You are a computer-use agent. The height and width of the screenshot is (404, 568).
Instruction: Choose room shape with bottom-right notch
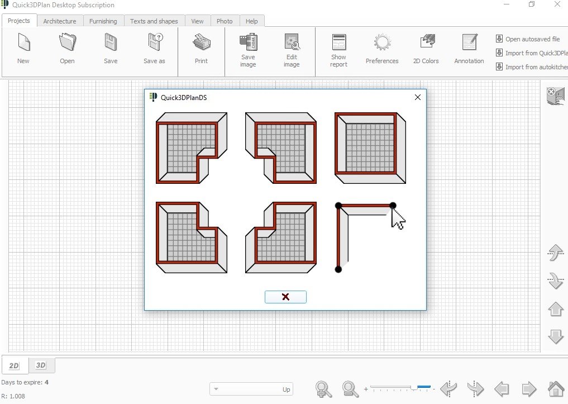pos(192,148)
